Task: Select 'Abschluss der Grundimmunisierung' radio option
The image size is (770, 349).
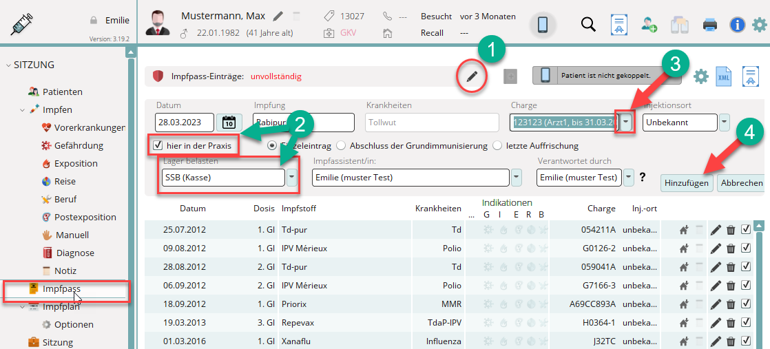Action: (341, 146)
